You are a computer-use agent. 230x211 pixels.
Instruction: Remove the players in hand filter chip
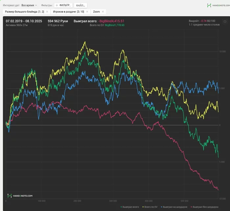pos(87,12)
